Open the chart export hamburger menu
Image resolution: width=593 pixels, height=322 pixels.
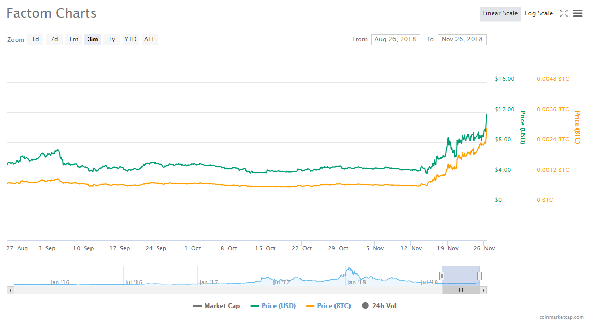[x=577, y=13]
